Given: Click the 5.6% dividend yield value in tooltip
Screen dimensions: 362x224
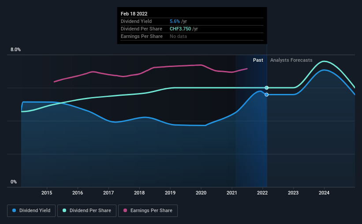Looking at the screenshot, I should 175,21.
